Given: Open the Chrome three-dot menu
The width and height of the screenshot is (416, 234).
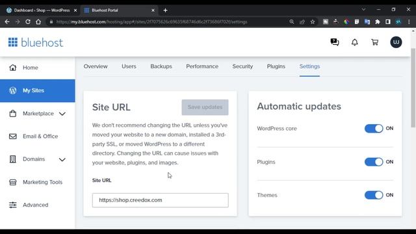Looking at the screenshot, I should point(409,21).
